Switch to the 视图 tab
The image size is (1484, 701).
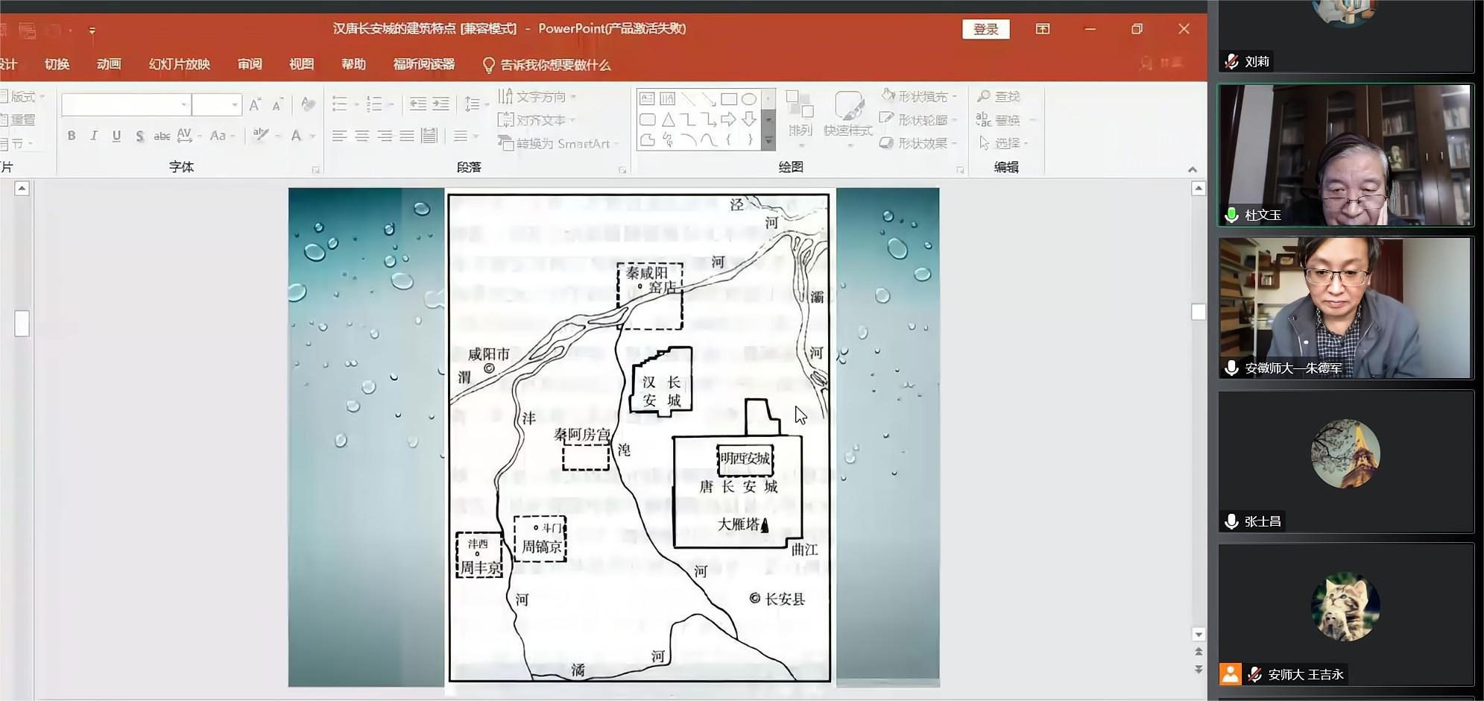pos(301,65)
